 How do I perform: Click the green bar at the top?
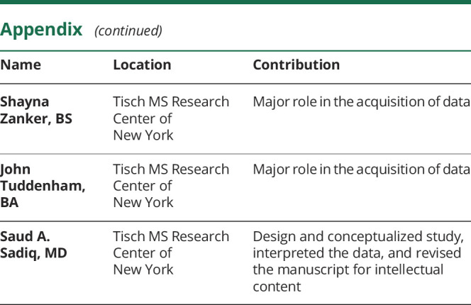[236, 3]
